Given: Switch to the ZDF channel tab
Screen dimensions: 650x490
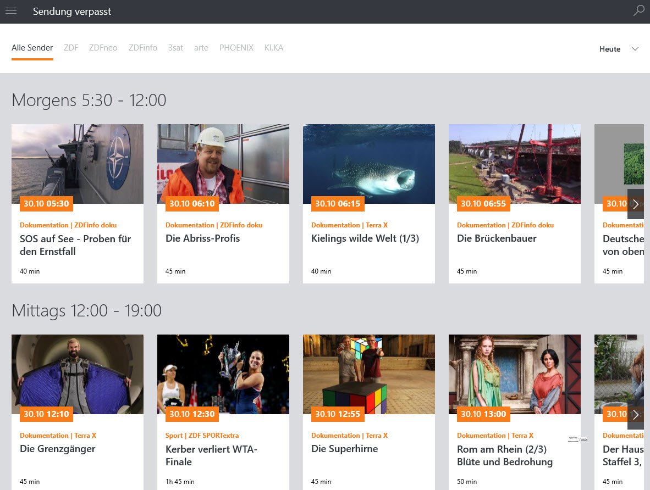Looking at the screenshot, I should coord(71,48).
